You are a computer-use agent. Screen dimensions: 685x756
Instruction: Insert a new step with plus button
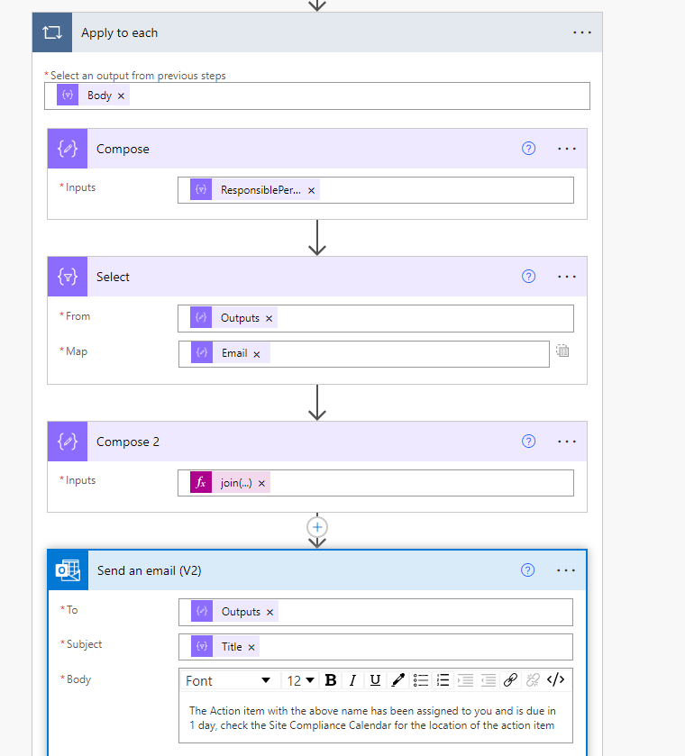coord(317,527)
